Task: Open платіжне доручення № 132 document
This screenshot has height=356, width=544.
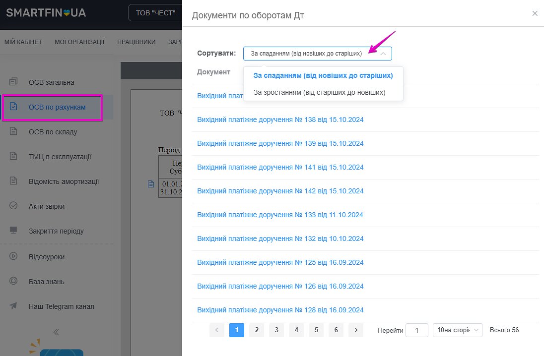Action: coord(280,238)
